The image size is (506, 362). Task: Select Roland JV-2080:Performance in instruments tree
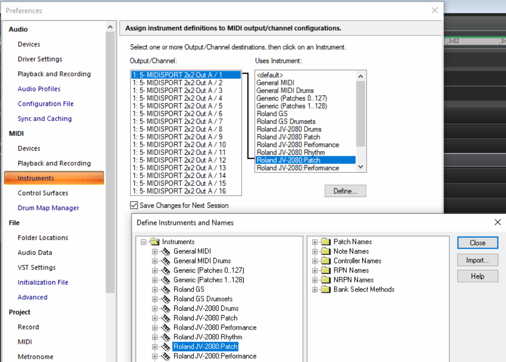tap(215, 356)
